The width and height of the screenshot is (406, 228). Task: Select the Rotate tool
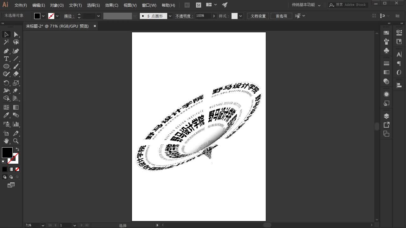[6, 83]
